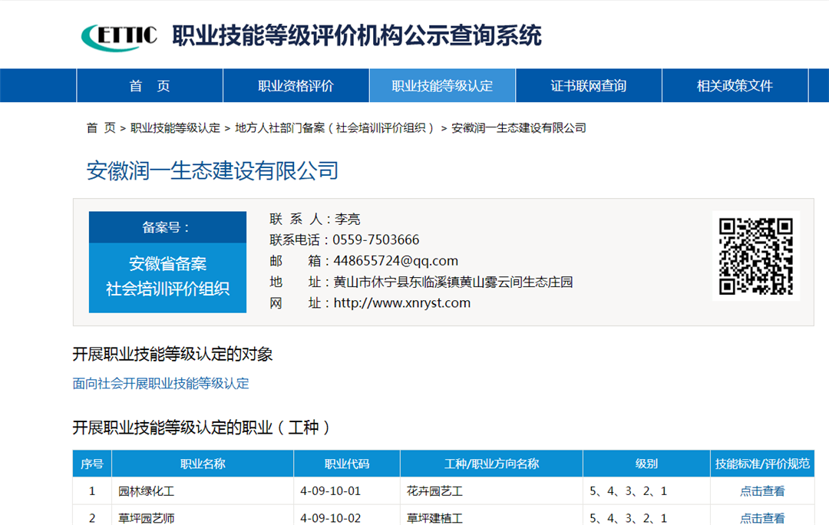
Task: Click the 园林绿化工 table cell
Action: (x=203, y=491)
